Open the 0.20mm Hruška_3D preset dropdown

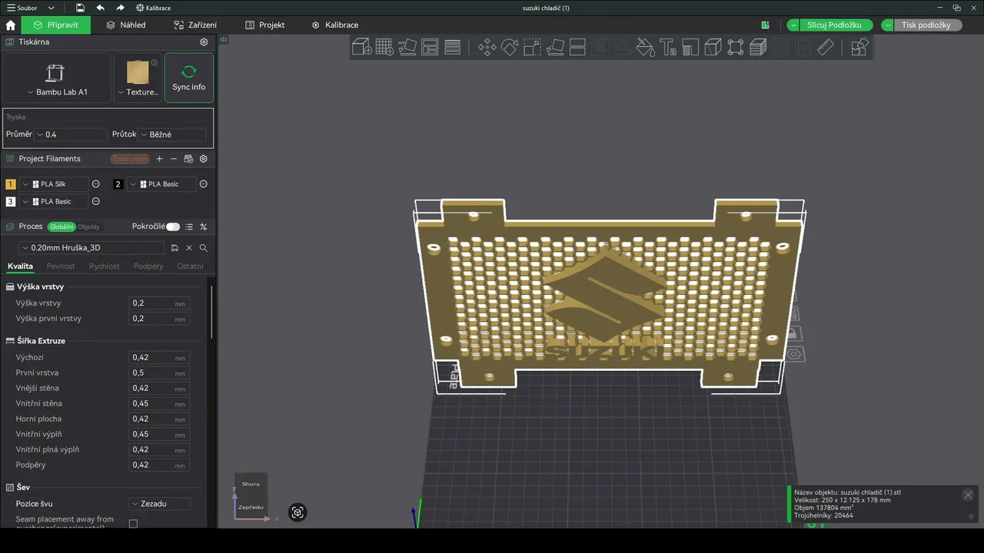click(x=91, y=248)
